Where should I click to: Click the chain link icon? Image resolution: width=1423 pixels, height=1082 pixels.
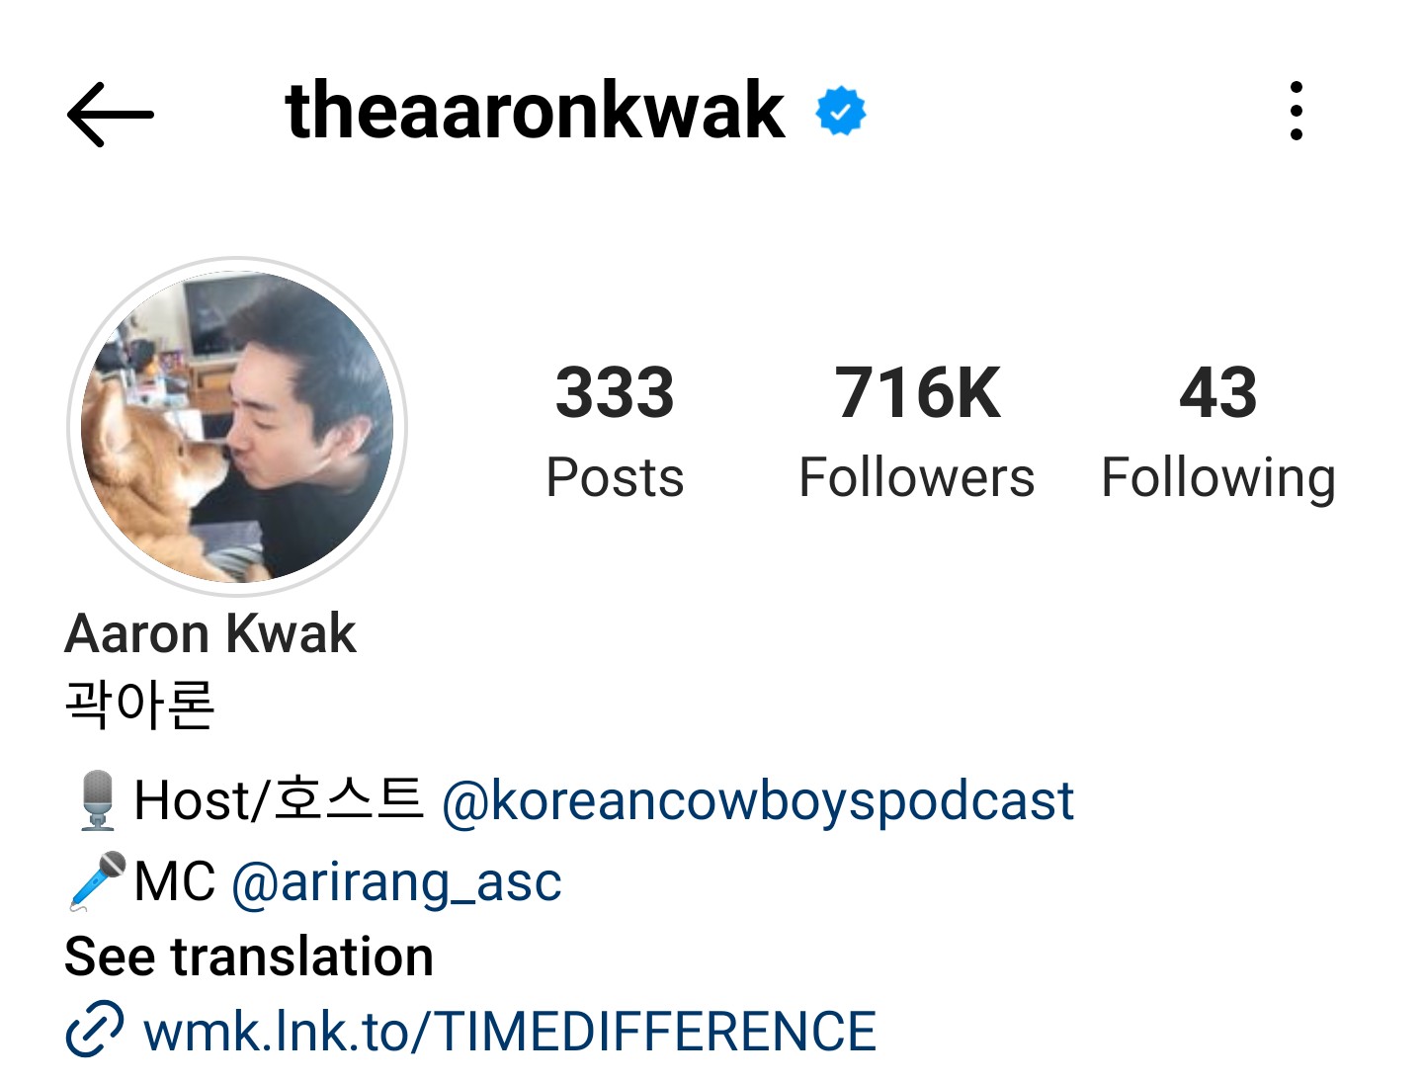pyautogui.click(x=95, y=1030)
